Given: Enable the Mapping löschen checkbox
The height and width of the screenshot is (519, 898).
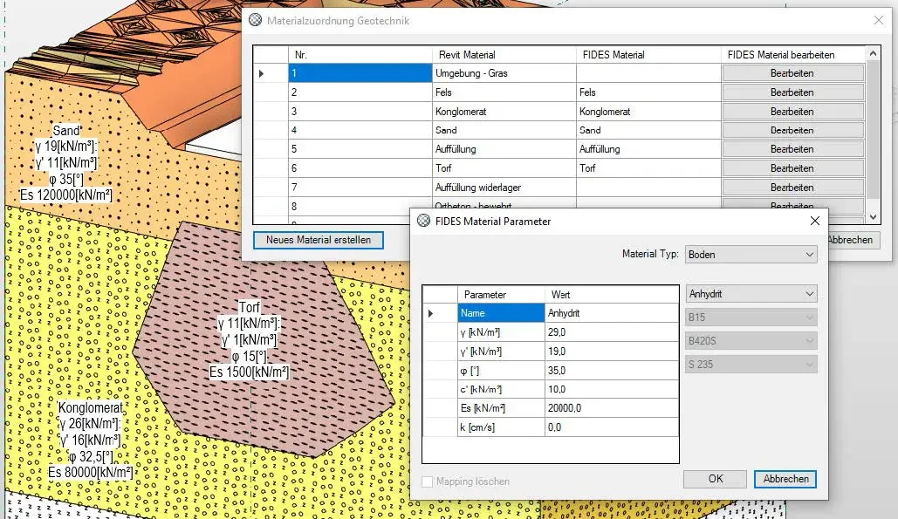Looking at the screenshot, I should (x=427, y=481).
